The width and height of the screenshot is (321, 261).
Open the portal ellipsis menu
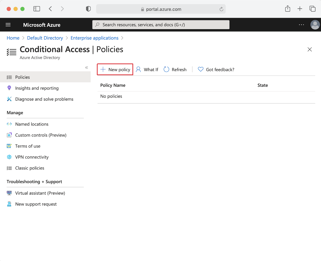pos(301,25)
